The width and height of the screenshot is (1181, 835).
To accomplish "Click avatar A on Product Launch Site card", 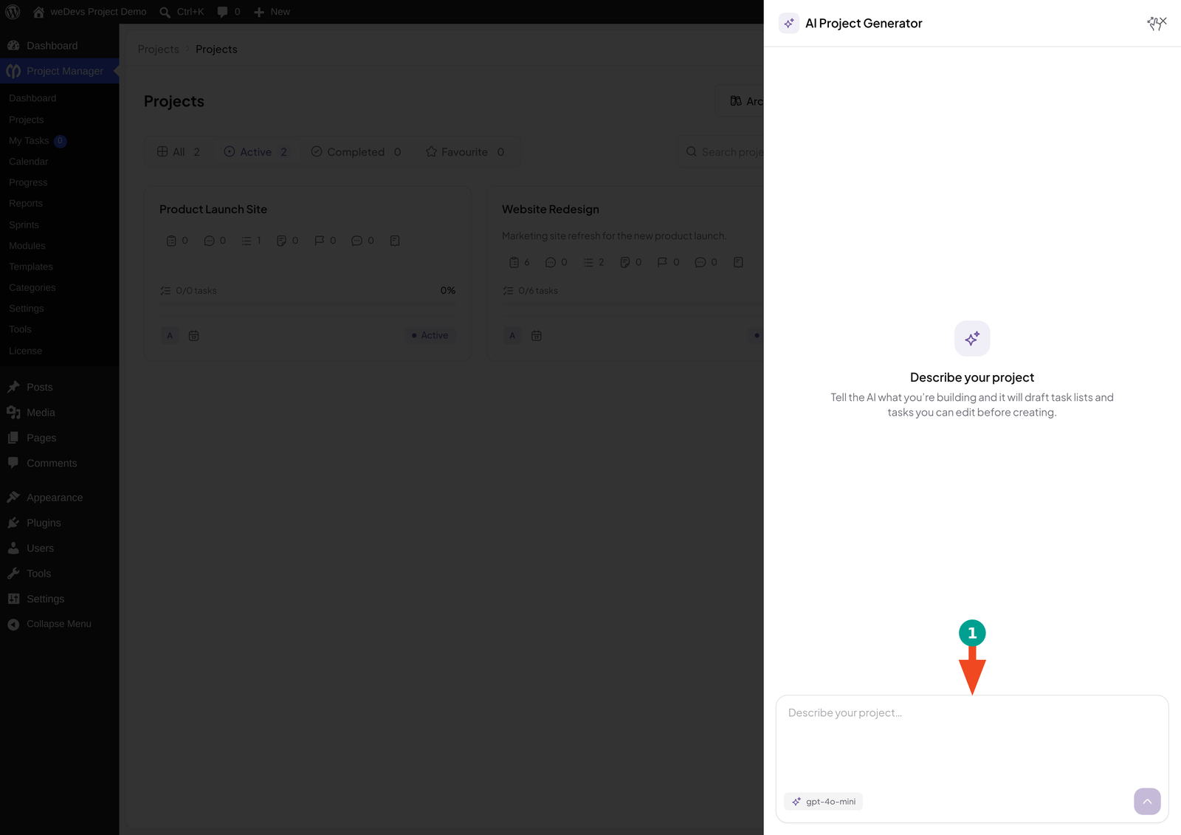I will [x=170, y=335].
